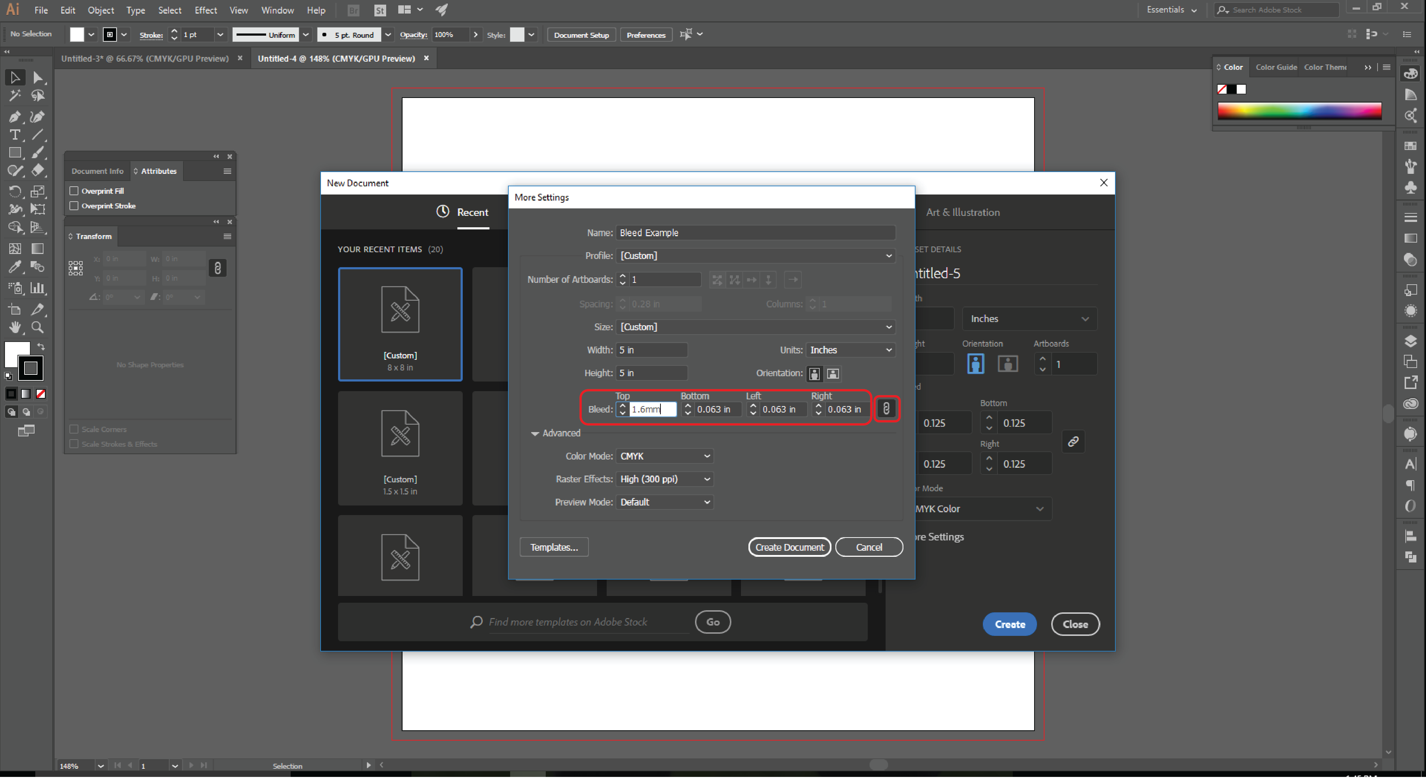Open Bridge from the menu bar icon
The height and width of the screenshot is (778, 1426).
[x=353, y=10]
